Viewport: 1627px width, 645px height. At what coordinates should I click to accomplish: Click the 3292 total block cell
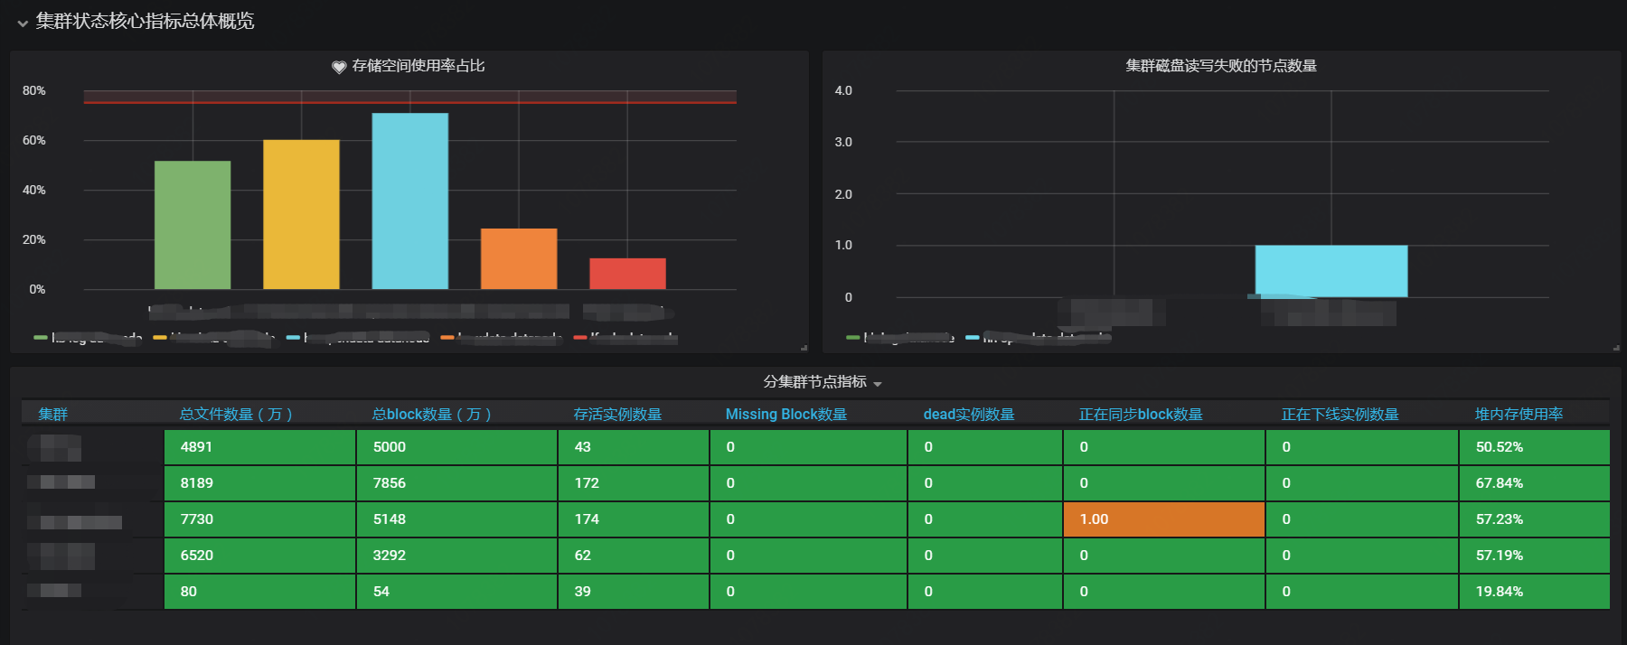pos(456,556)
